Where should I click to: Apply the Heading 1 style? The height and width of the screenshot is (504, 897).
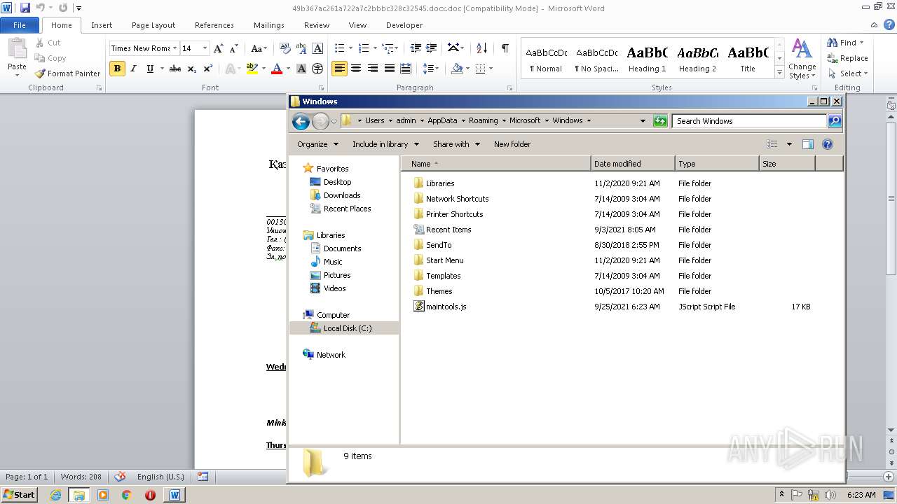tap(647, 59)
